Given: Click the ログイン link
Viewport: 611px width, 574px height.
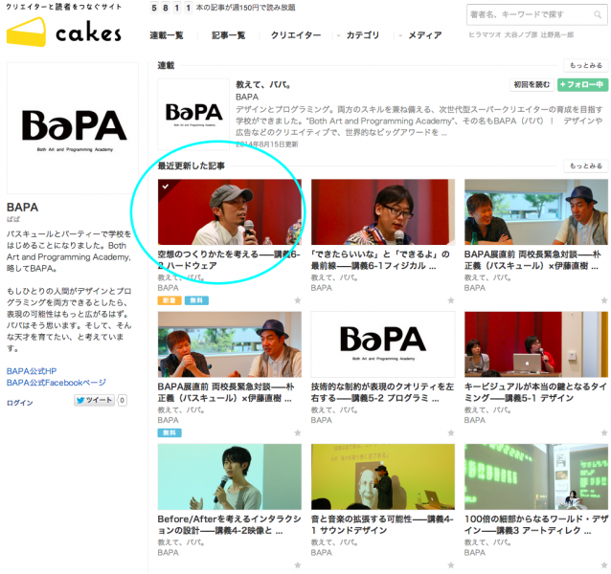Looking at the screenshot, I should (19, 403).
